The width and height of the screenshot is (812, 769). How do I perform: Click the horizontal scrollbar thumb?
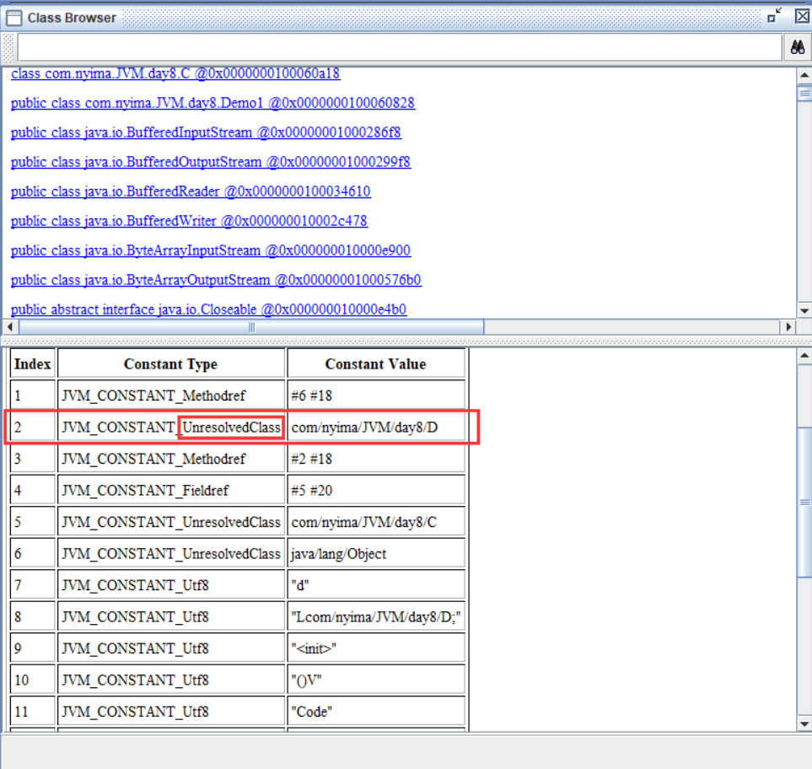(251, 327)
